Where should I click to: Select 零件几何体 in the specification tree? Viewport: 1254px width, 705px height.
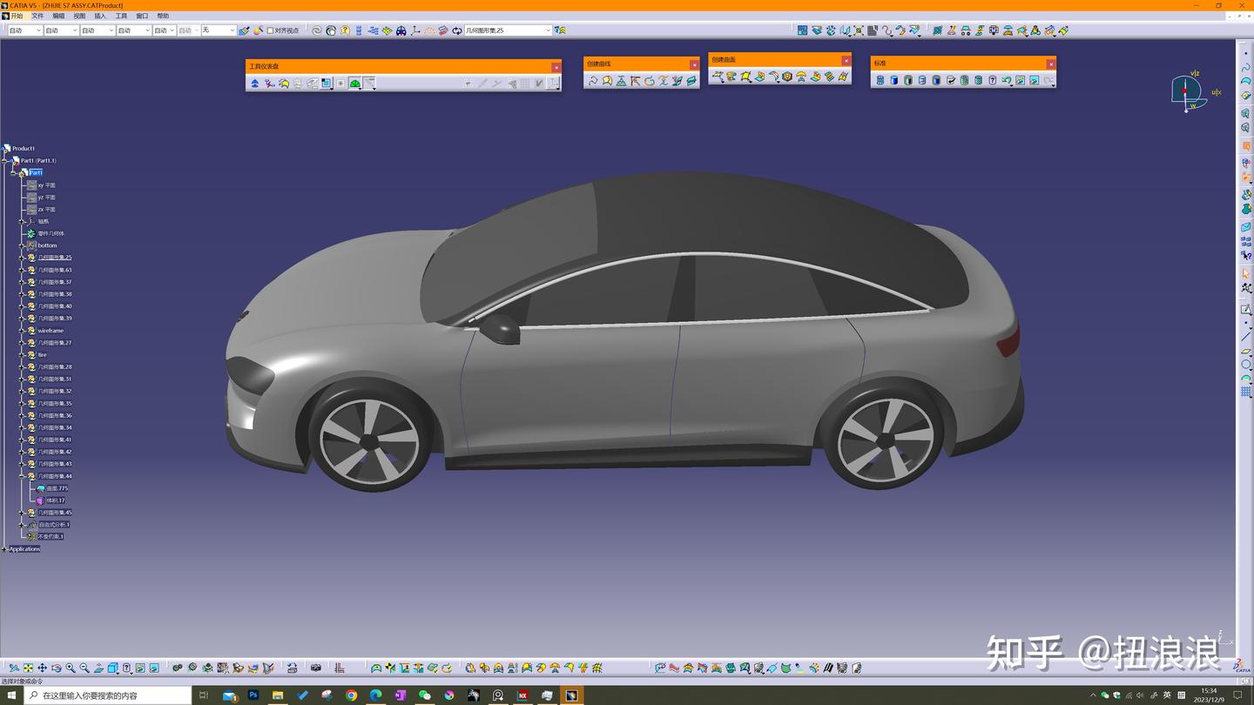click(52, 233)
